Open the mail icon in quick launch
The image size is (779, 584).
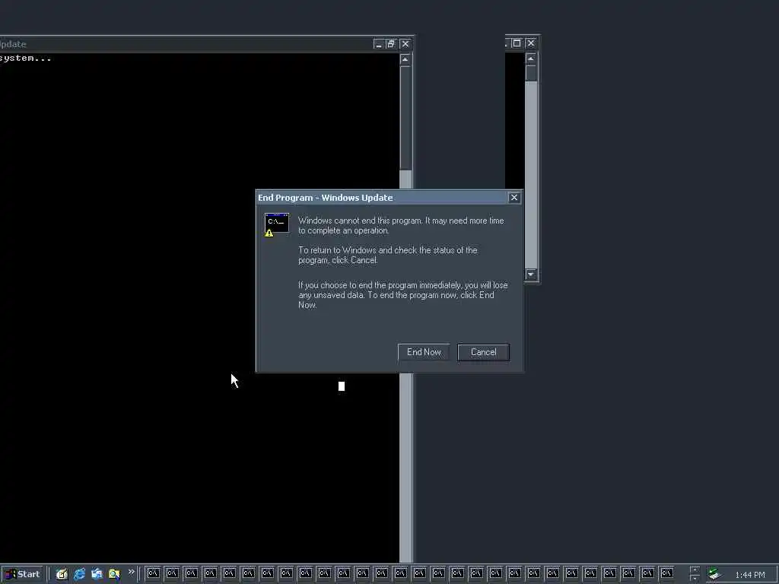[x=97, y=574]
